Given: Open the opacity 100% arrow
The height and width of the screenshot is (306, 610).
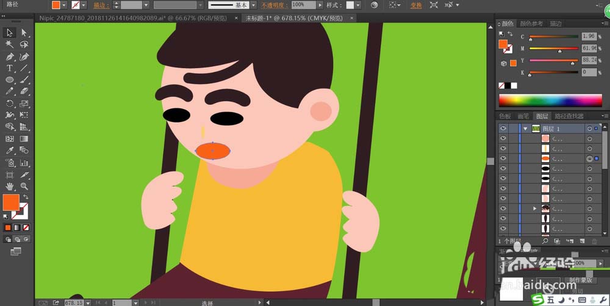Looking at the screenshot, I should point(320,5).
